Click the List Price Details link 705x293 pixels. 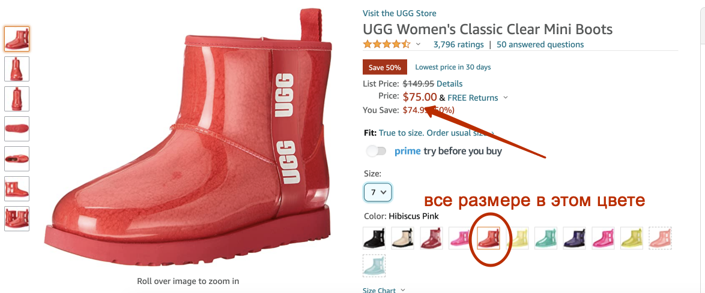pos(450,84)
